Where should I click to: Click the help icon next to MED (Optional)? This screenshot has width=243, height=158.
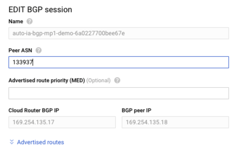(x=117, y=80)
